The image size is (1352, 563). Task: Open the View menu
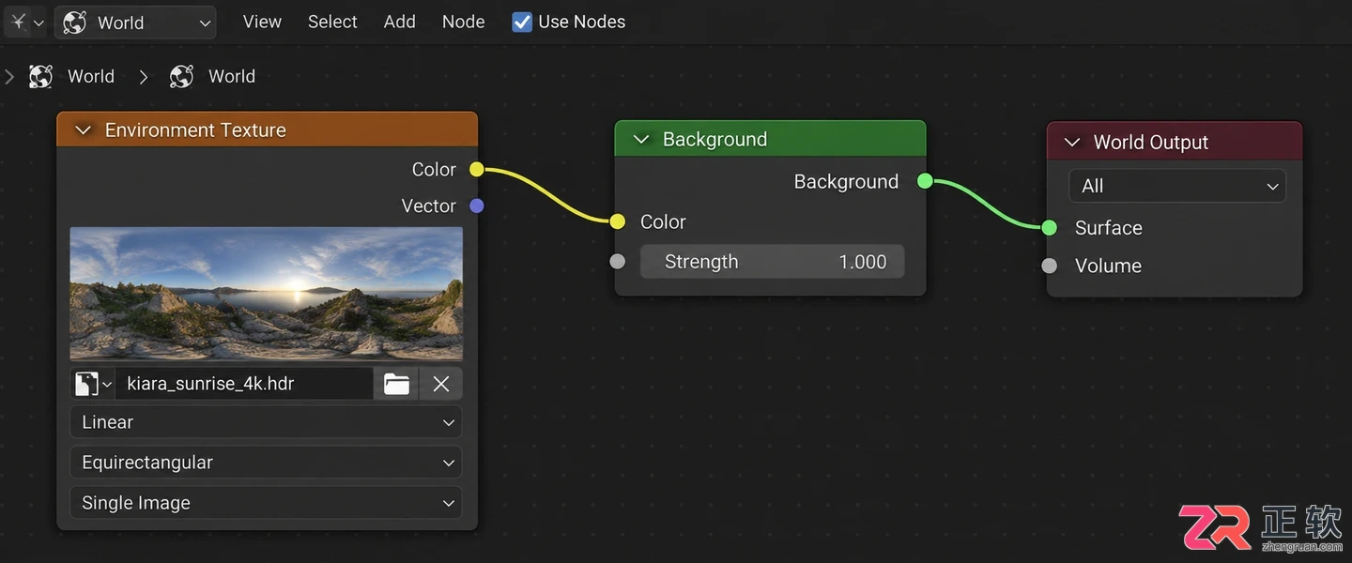click(x=262, y=22)
